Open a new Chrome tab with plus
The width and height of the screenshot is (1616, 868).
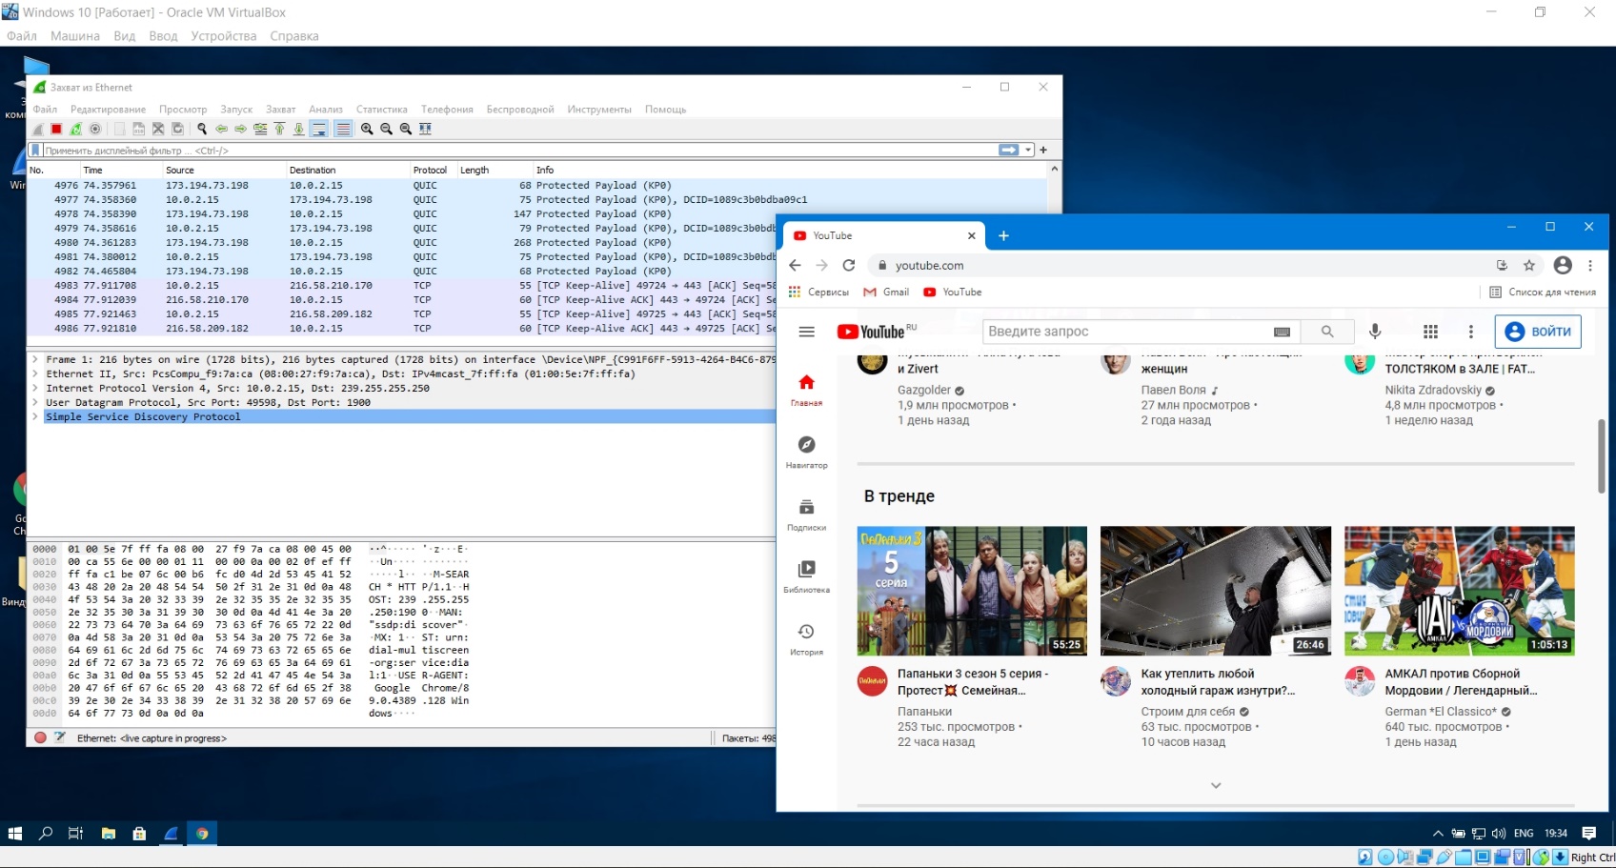1003,236
